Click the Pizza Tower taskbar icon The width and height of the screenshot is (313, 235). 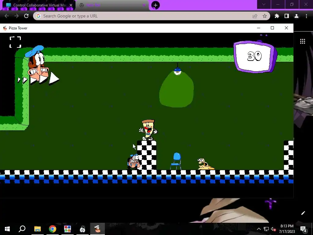(98, 229)
